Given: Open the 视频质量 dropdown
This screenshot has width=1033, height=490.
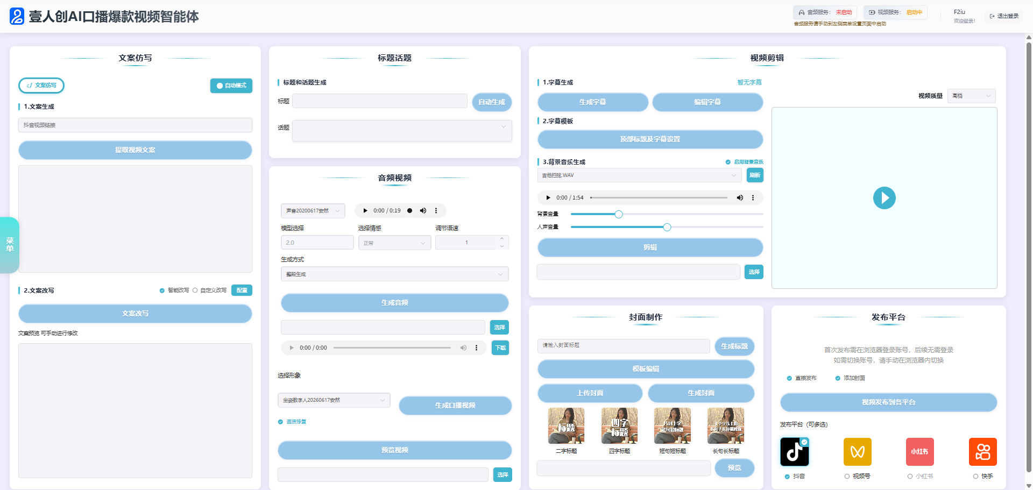Looking at the screenshot, I should click(971, 96).
